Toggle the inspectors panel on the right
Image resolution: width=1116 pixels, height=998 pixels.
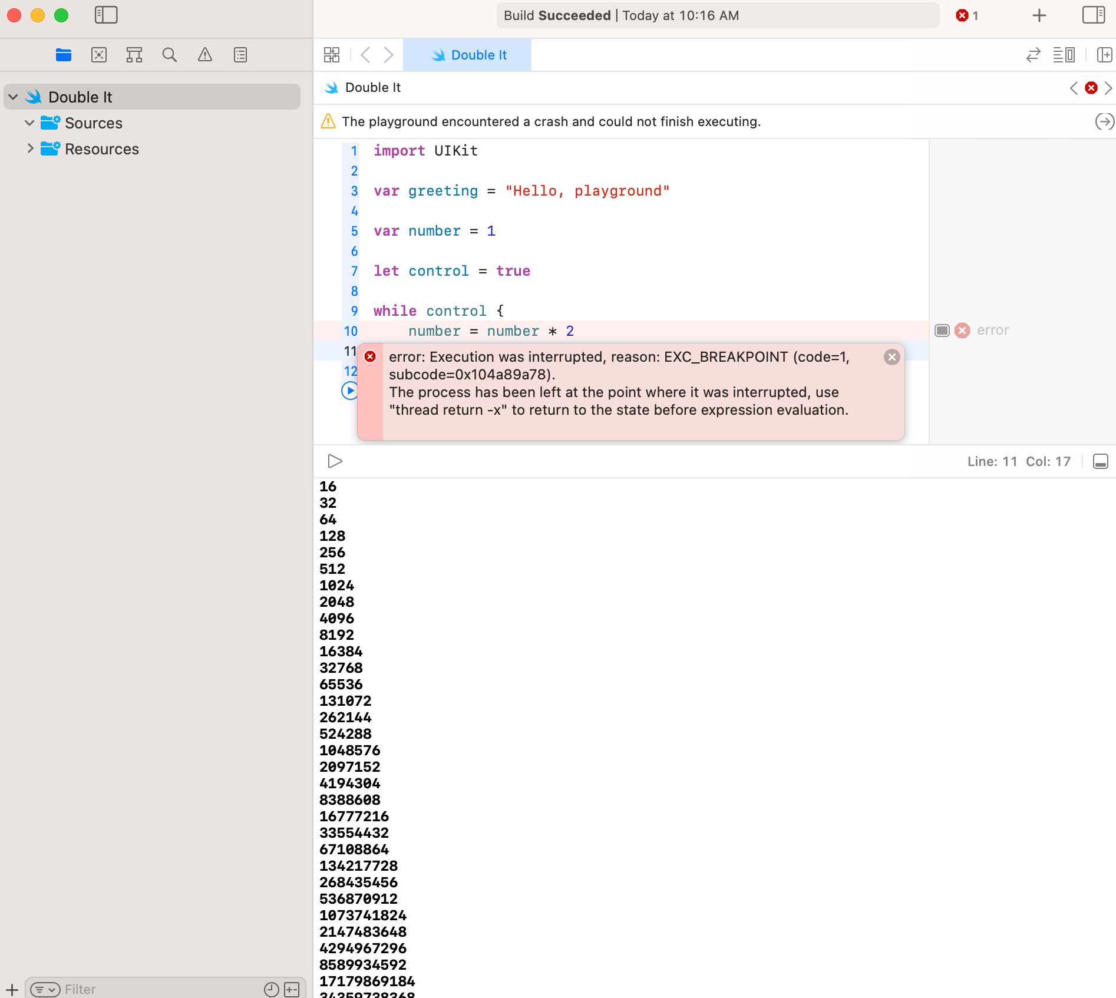tap(1094, 15)
